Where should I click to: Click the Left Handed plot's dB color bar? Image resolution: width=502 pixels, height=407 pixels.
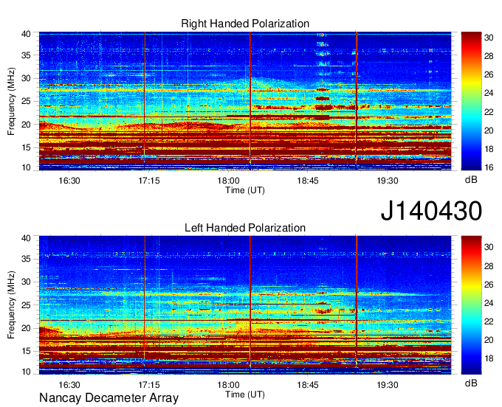click(x=471, y=305)
